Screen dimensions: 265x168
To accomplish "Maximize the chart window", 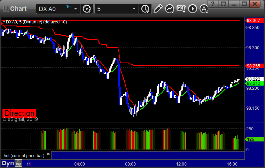I will [x=244, y=4].
